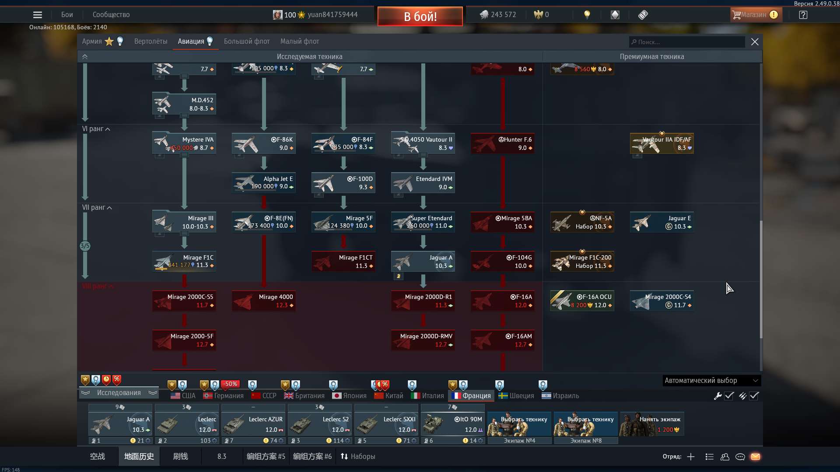Select the Mirage 4000 aircraft card
Screen dimensions: 840x472
[x=264, y=301]
